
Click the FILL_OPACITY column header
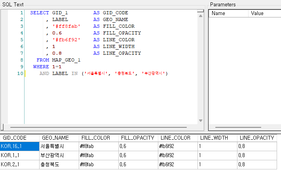(139, 138)
